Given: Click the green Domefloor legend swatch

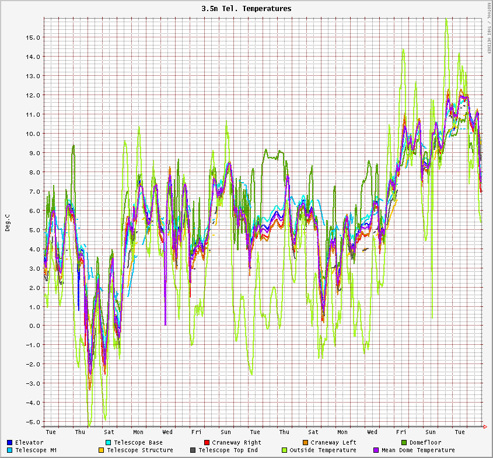Looking at the screenshot, I should click(x=404, y=443).
